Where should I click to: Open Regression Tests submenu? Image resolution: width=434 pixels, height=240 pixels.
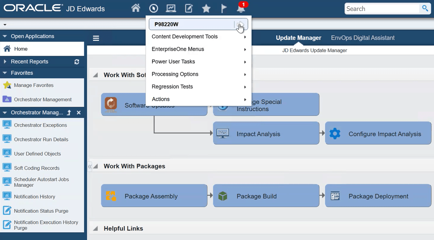[x=199, y=87]
